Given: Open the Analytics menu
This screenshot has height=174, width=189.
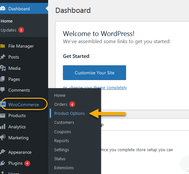Looking at the screenshot, I should [x=24, y=127].
